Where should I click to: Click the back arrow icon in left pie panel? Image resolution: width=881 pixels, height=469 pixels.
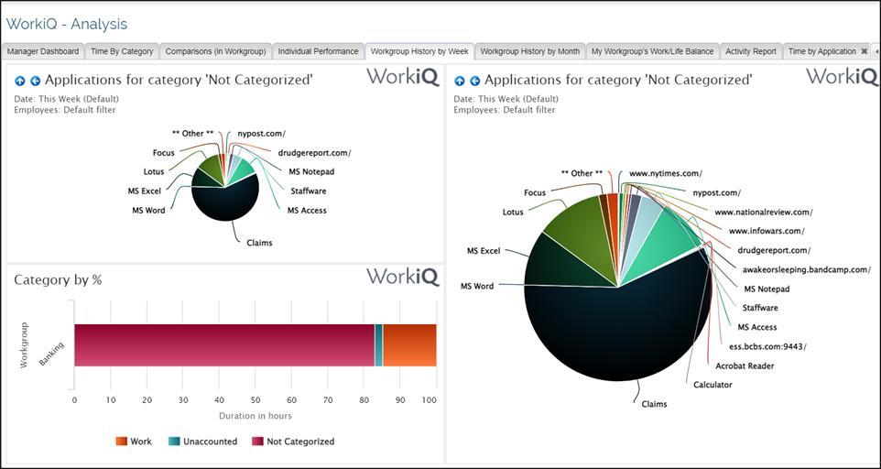tap(35, 82)
